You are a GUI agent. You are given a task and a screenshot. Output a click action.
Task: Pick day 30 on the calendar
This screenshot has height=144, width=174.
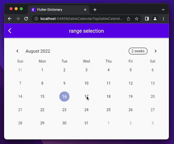[64, 123]
